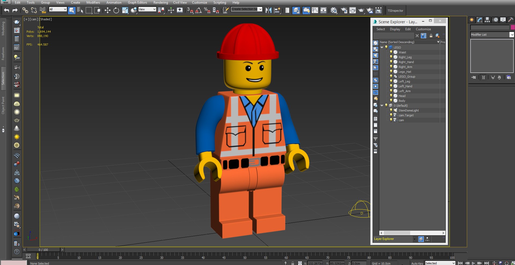
Task: Switch to the Utilities hammer panel tab
Action: pos(511,20)
